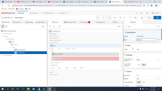Open the Page Search tab
Viewport: 162px width, 91px height.
100,22
